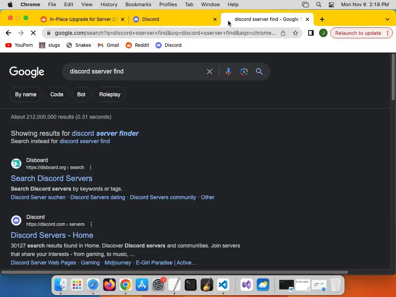396x297 pixels.
Task: Open Discord Server Web Pages sitelink
Action: pyautogui.click(x=43, y=263)
